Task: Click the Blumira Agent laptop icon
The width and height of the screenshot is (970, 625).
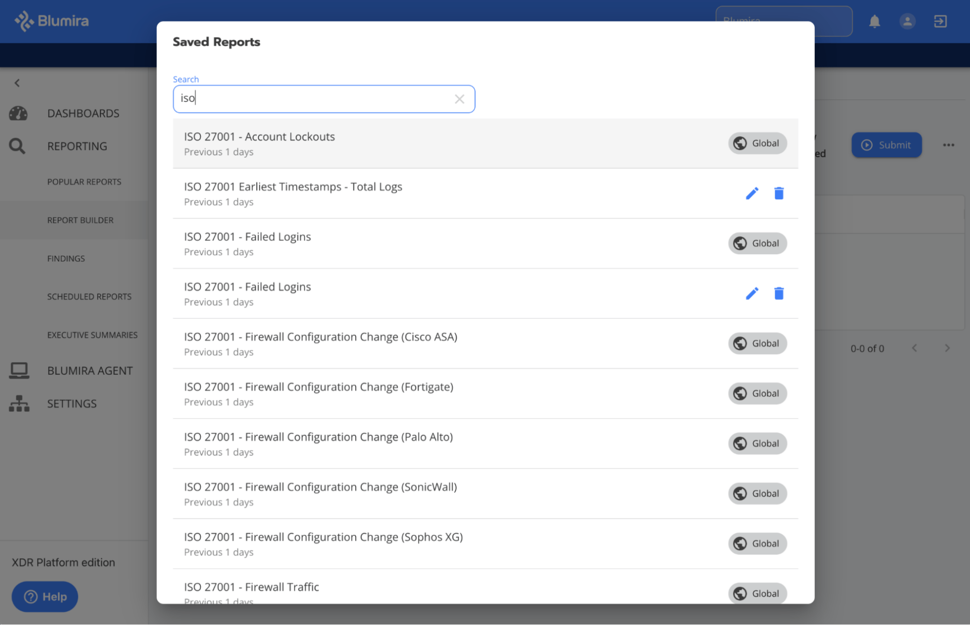Action: pos(18,370)
